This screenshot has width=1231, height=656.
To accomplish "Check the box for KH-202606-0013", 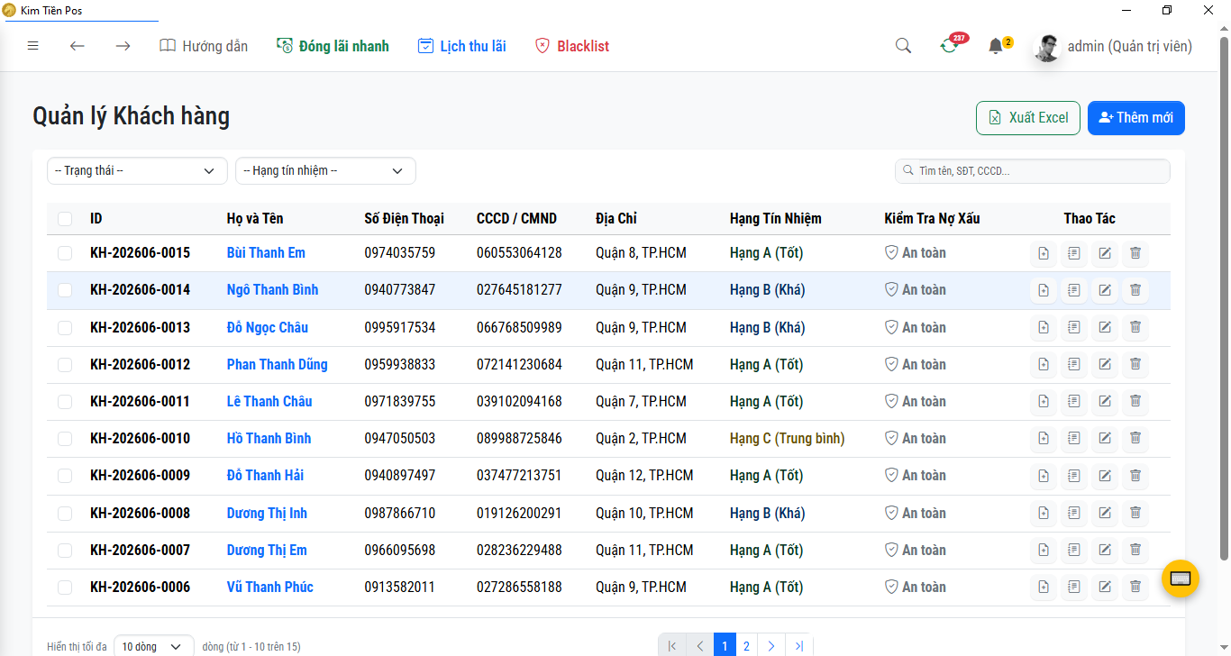I will (x=65, y=327).
